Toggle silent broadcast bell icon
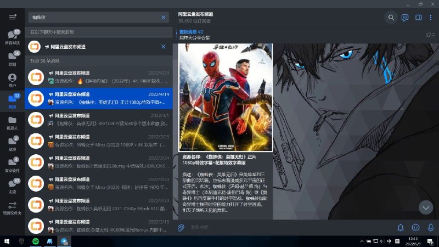Viewport: 439px width, 247px height. coord(401,227)
